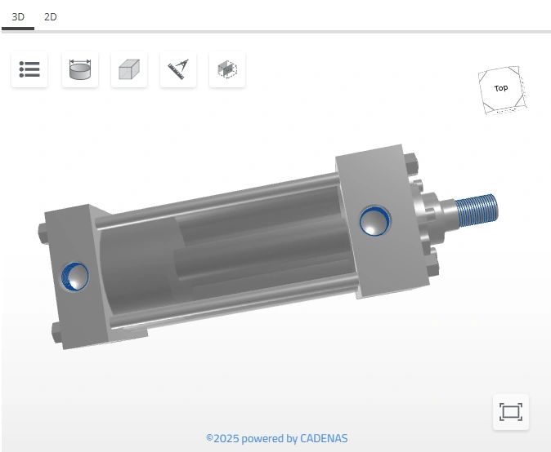The width and height of the screenshot is (551, 452).
Task: Enable the section cut view icon
Action: pos(226,70)
